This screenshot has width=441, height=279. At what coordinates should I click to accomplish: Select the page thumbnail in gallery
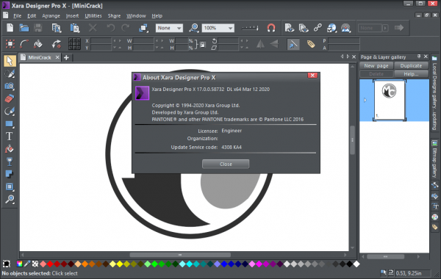click(390, 100)
